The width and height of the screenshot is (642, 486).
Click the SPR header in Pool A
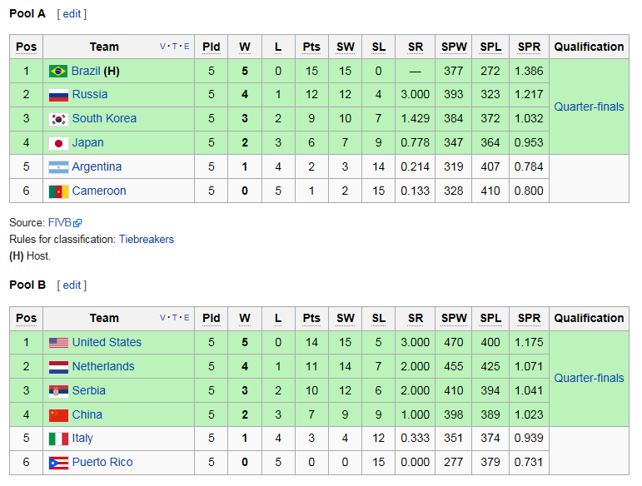click(x=529, y=47)
